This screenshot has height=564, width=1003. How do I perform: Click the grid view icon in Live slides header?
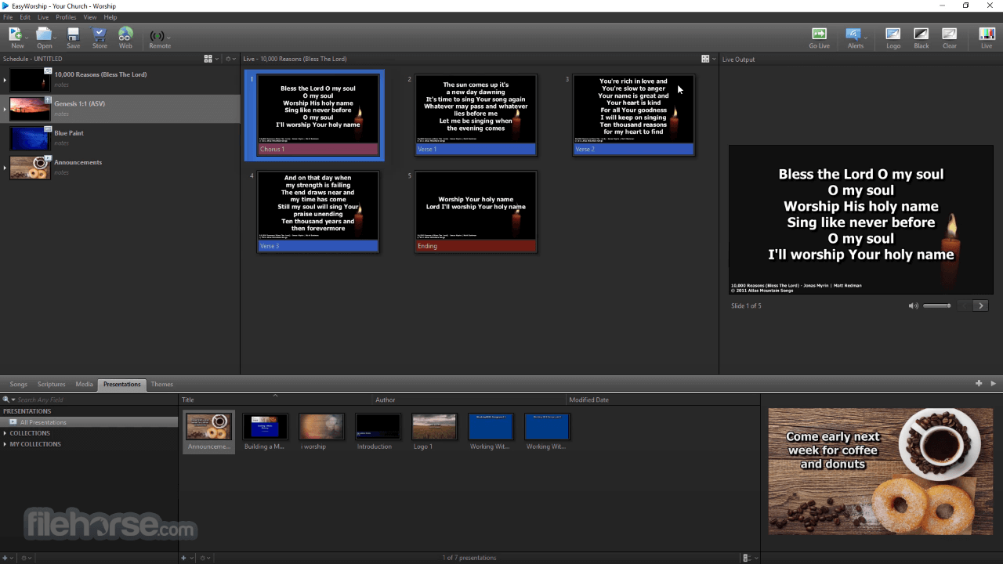point(705,59)
